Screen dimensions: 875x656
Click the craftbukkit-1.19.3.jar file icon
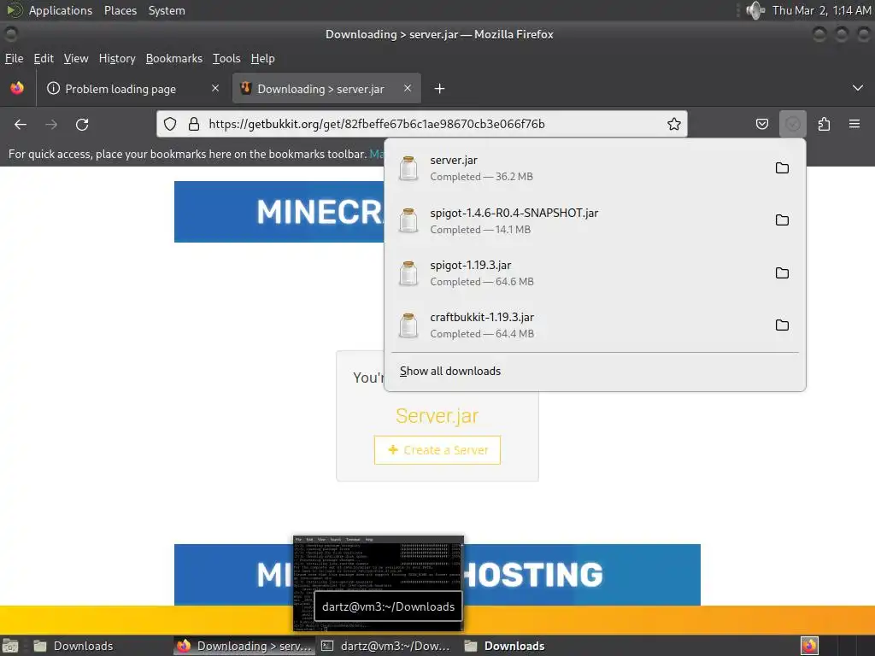(408, 325)
